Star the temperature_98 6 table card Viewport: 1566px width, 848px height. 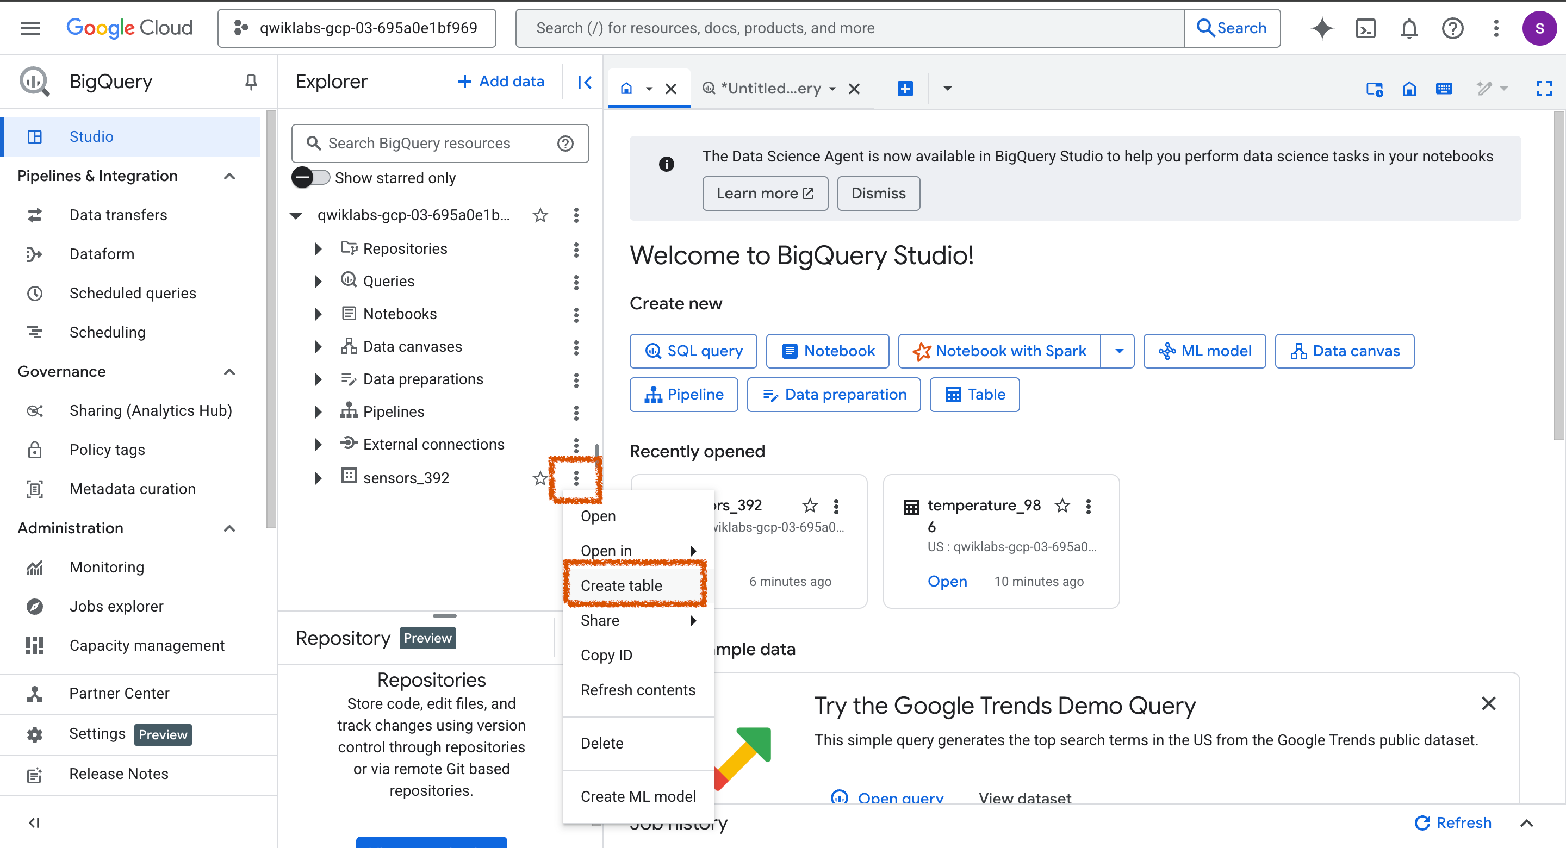click(x=1061, y=505)
